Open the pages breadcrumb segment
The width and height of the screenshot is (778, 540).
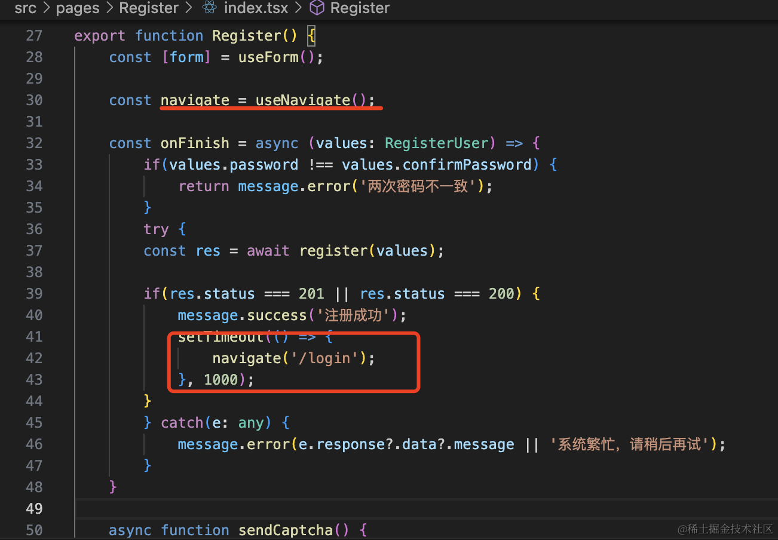(x=78, y=8)
